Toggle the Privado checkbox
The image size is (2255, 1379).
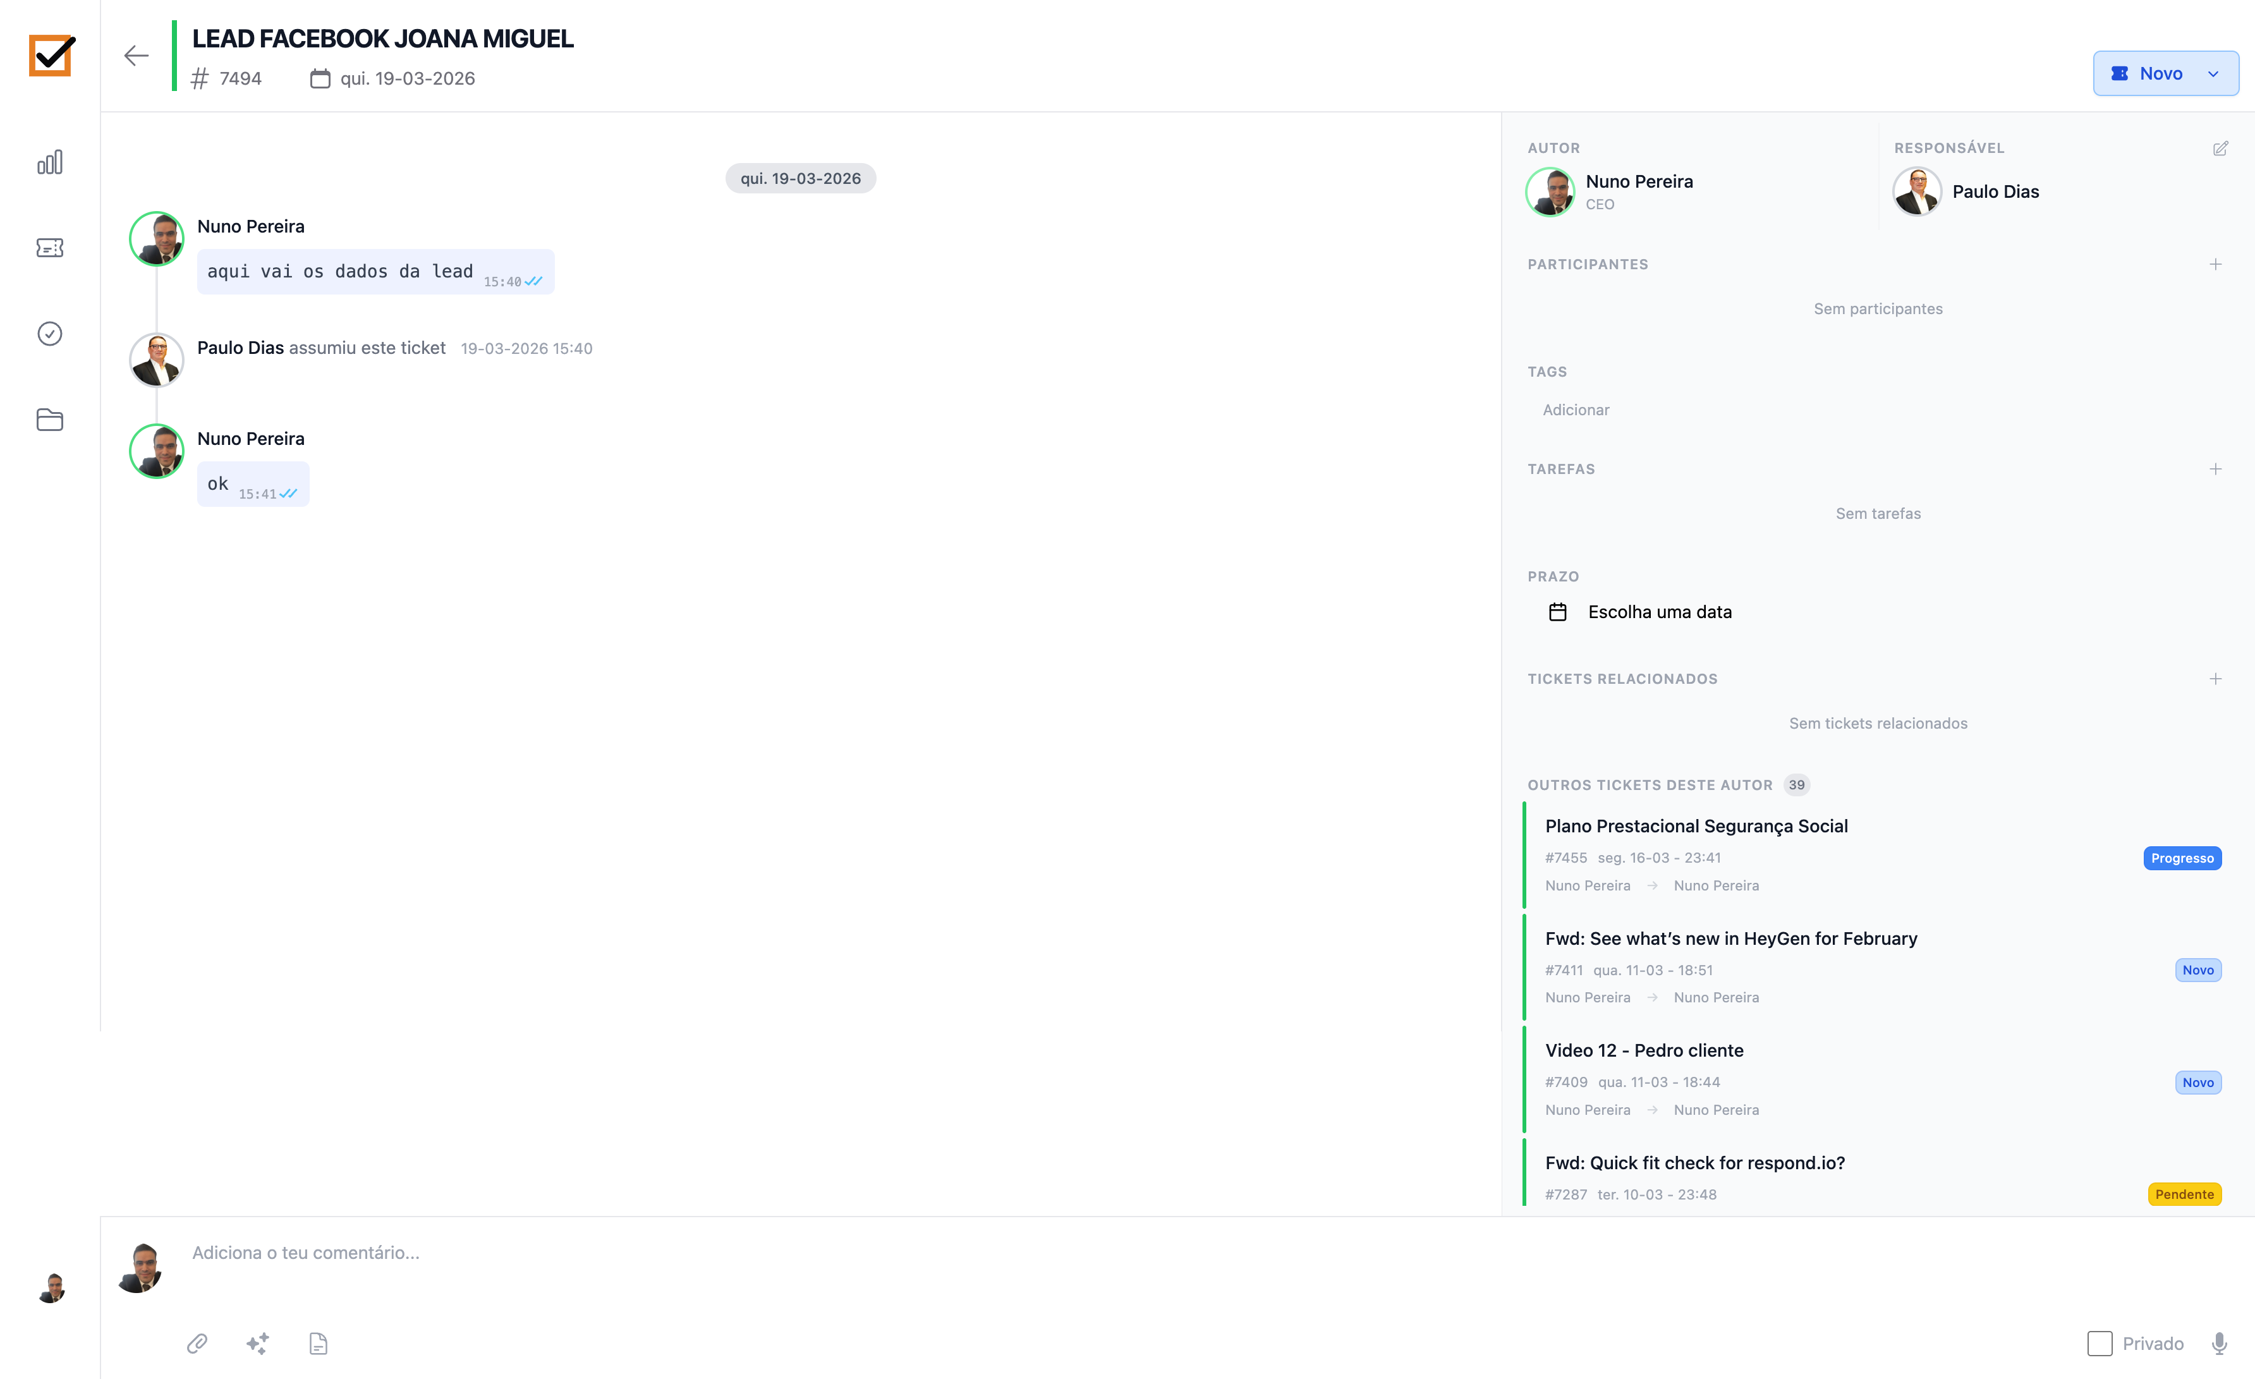[2100, 1344]
